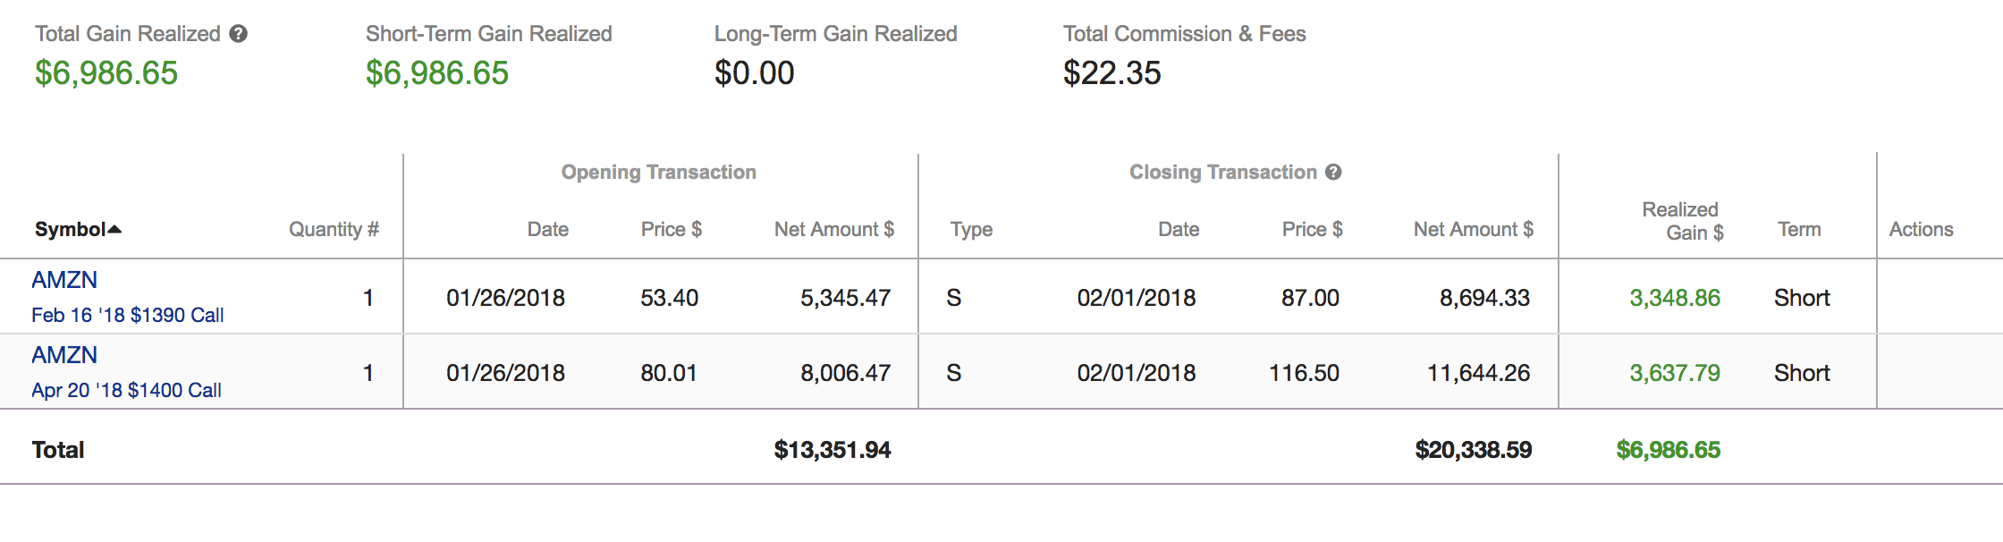Screen dimensions: 2003x542
Task: Select the 3,348.86 realized gain value
Action: tap(1674, 298)
